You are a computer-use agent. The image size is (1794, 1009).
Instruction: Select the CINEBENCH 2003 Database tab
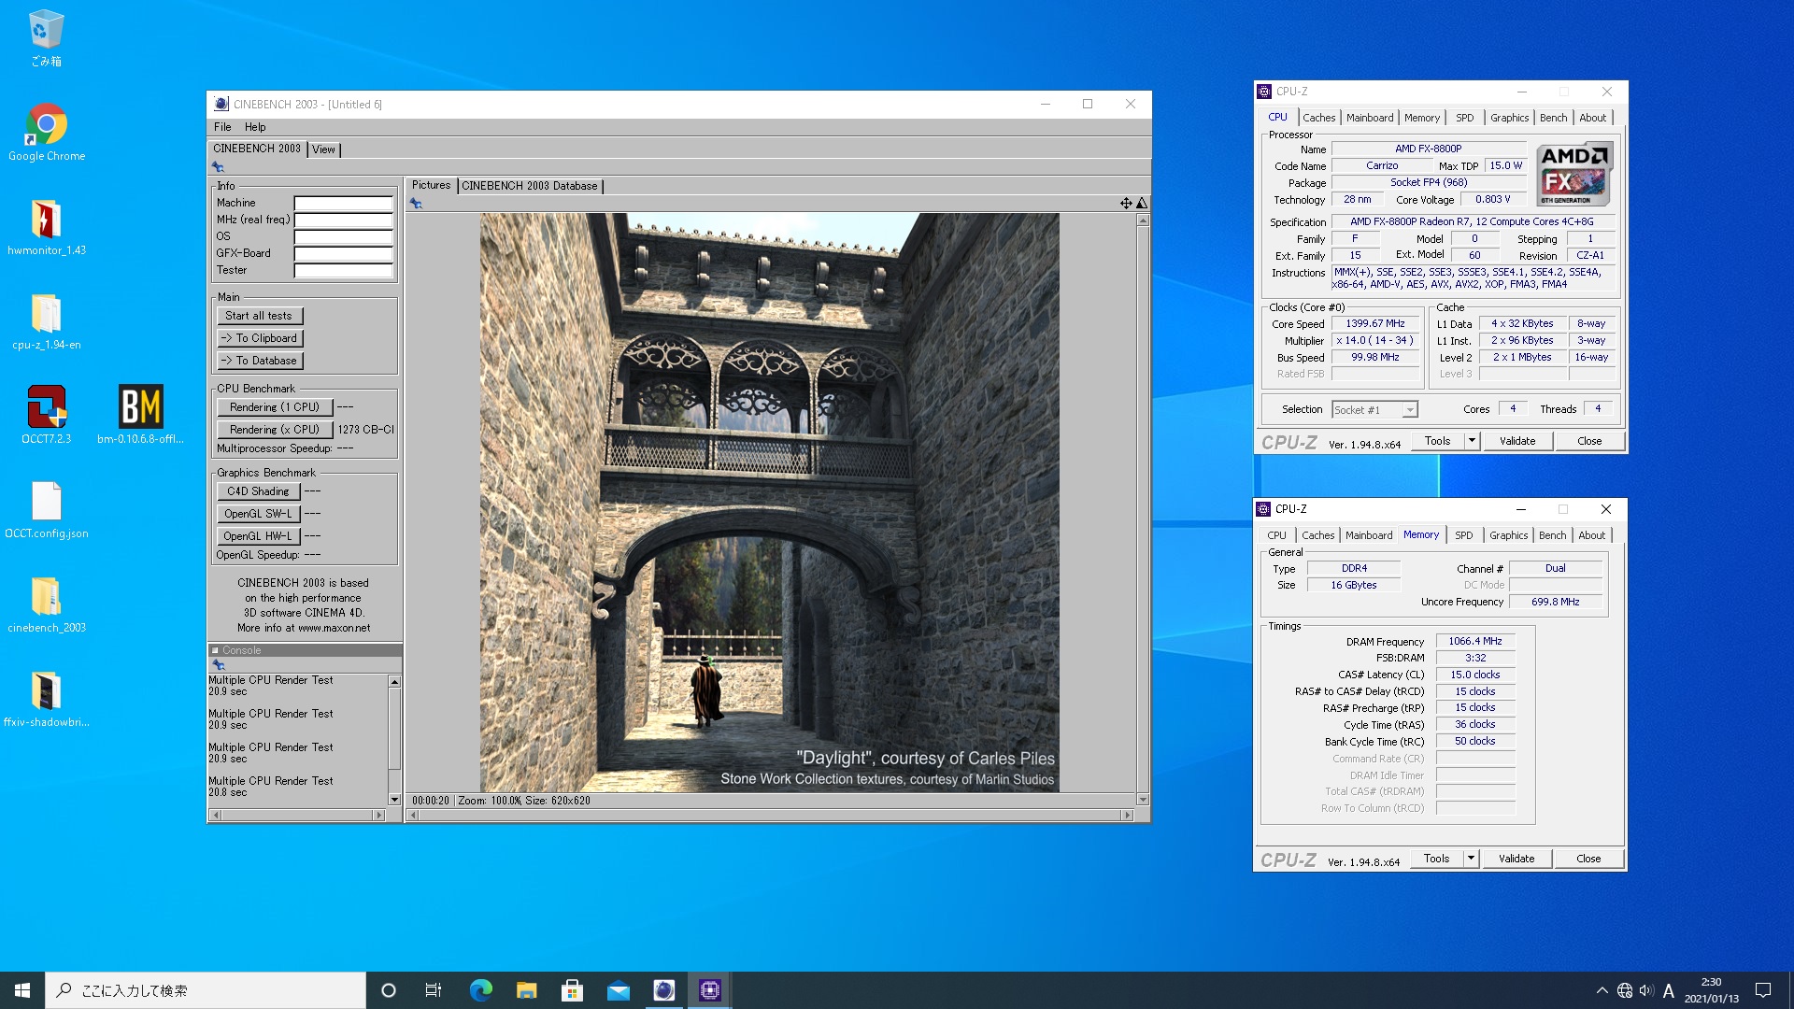pyautogui.click(x=529, y=186)
